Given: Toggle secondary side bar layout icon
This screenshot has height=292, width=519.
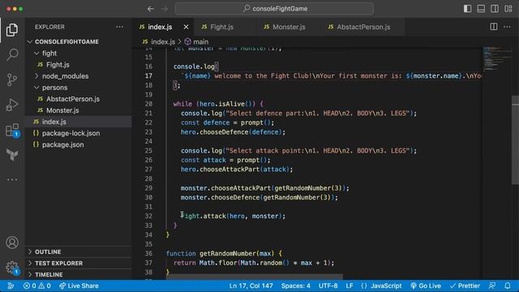Looking at the screenshot, I should point(495,9).
